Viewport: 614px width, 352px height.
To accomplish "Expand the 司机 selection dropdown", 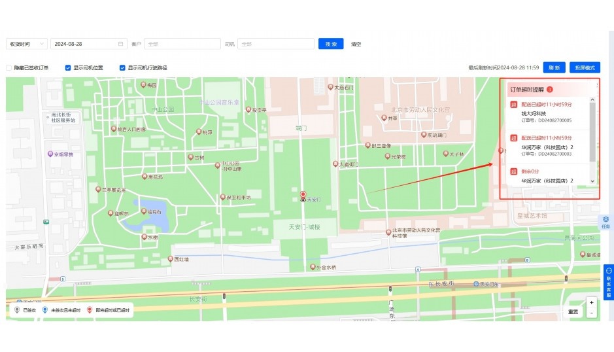I will [275, 44].
